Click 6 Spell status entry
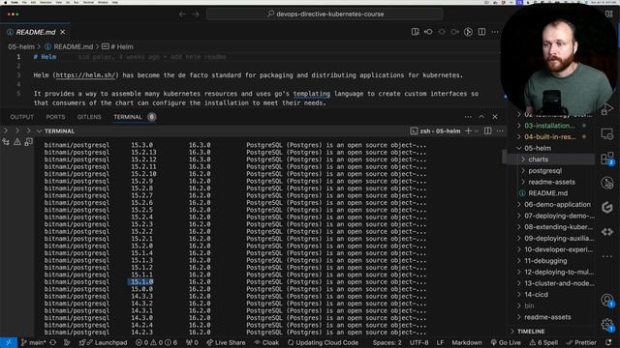This screenshot has width=620, height=348. tap(544, 342)
